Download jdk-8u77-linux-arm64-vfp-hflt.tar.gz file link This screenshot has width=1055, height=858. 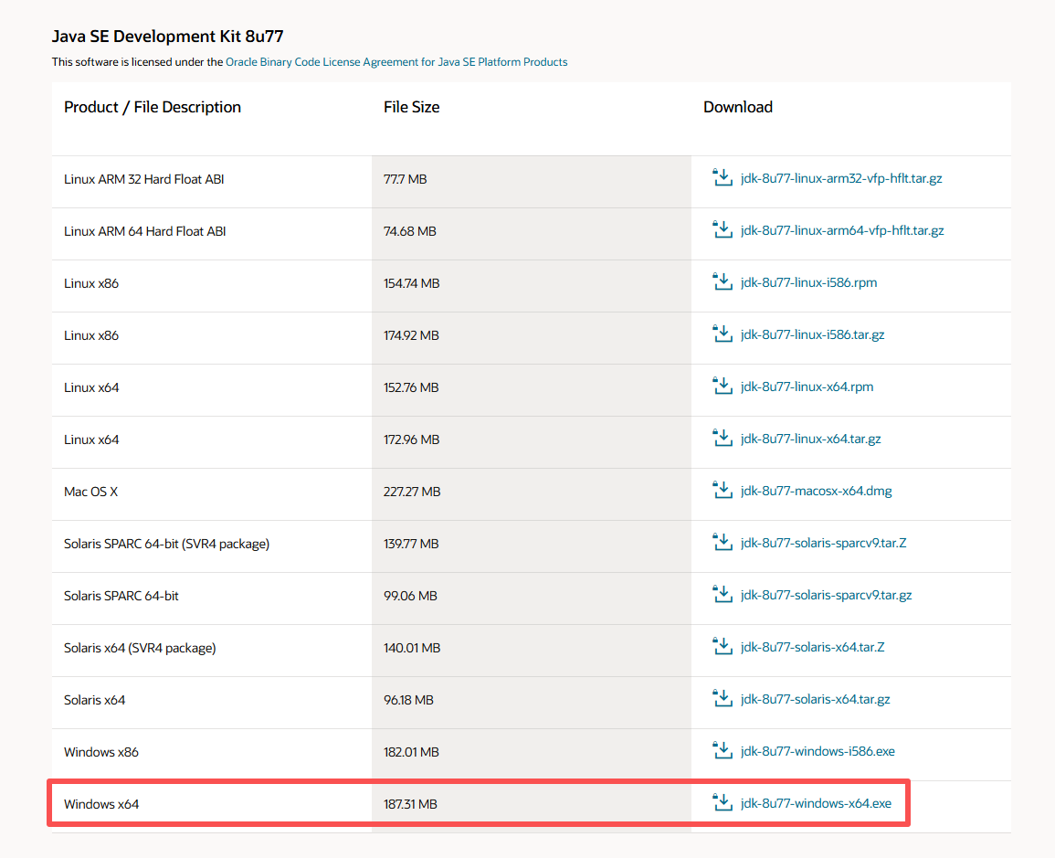(841, 230)
